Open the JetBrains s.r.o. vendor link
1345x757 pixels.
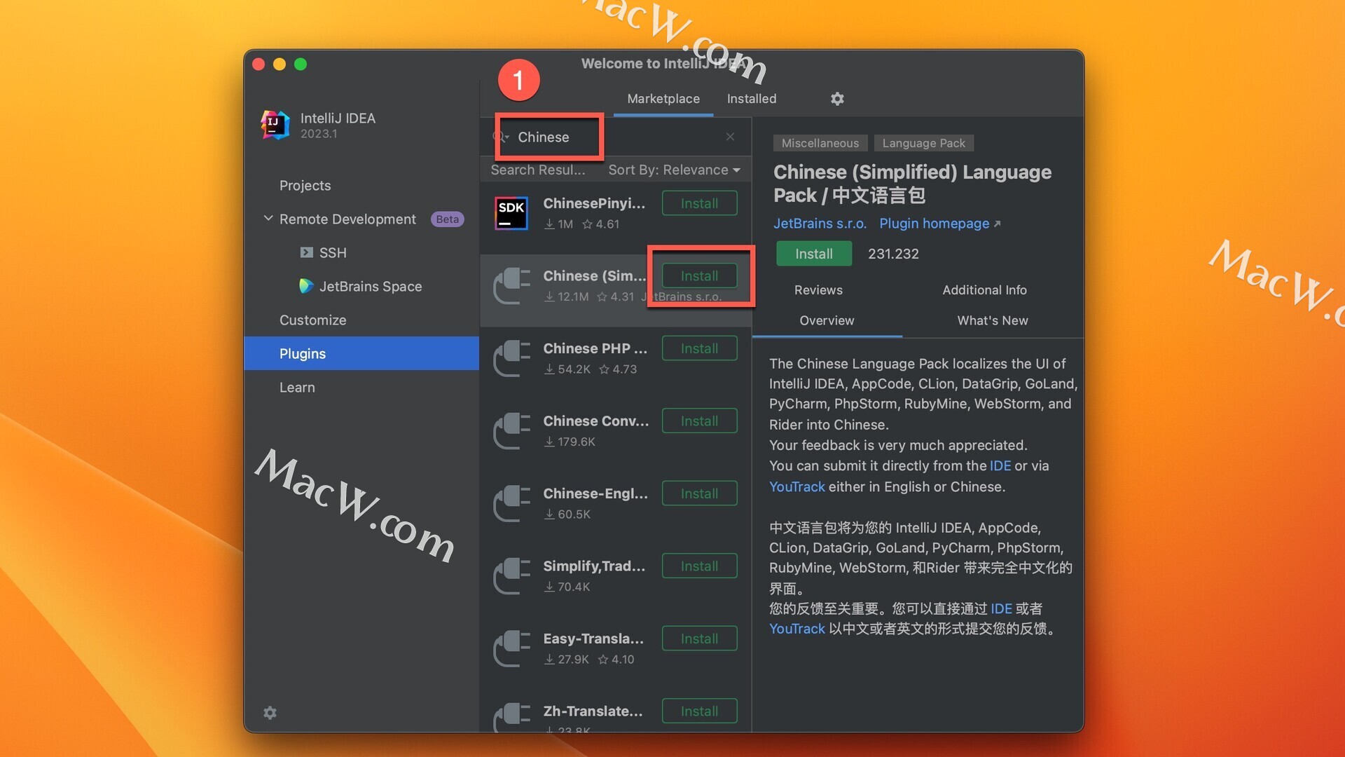pos(820,224)
